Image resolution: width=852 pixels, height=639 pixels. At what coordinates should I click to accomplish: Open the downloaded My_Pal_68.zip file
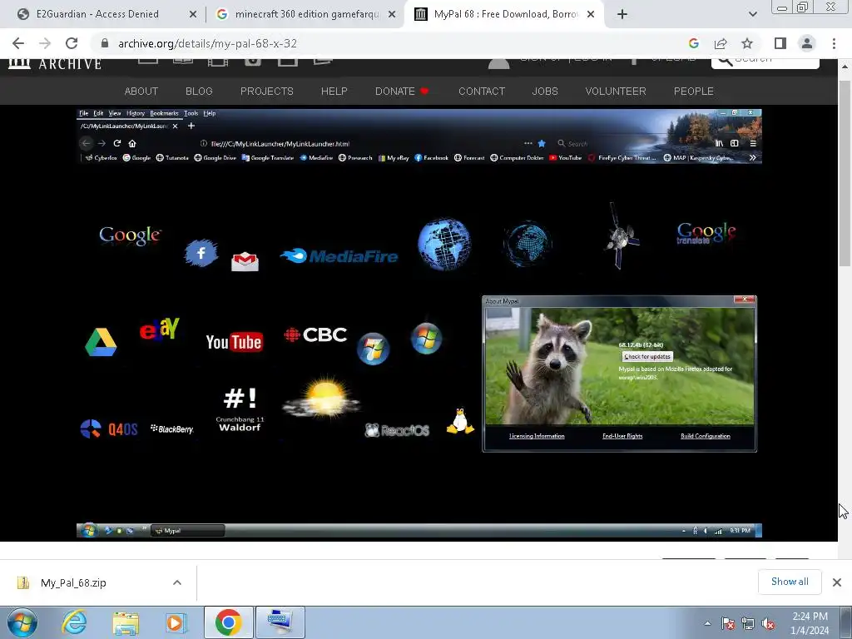click(x=73, y=582)
